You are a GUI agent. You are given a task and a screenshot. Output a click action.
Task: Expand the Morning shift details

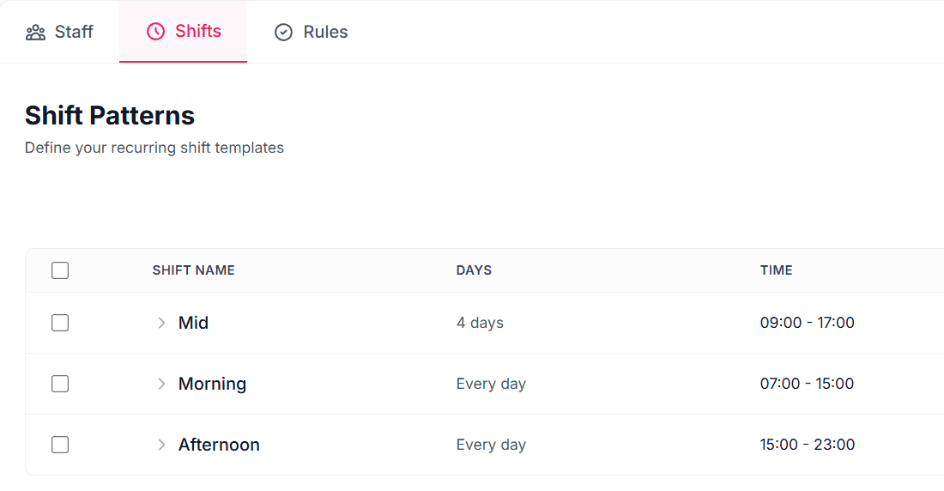161,384
